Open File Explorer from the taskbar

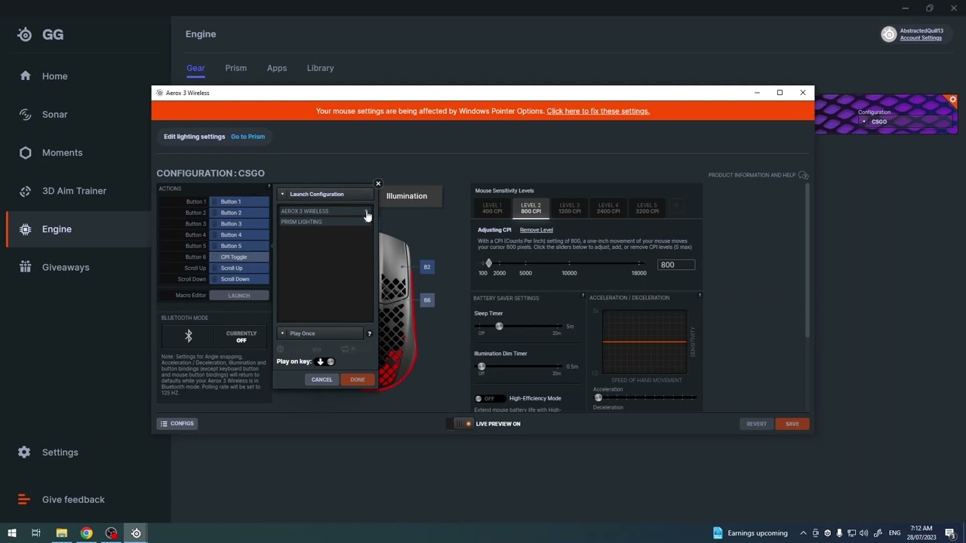click(x=62, y=533)
